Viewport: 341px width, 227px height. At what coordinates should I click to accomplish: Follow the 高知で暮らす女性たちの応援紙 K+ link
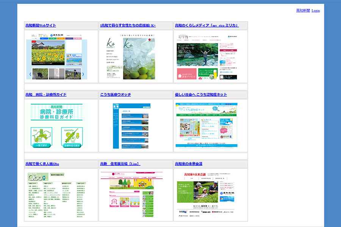tap(128, 25)
